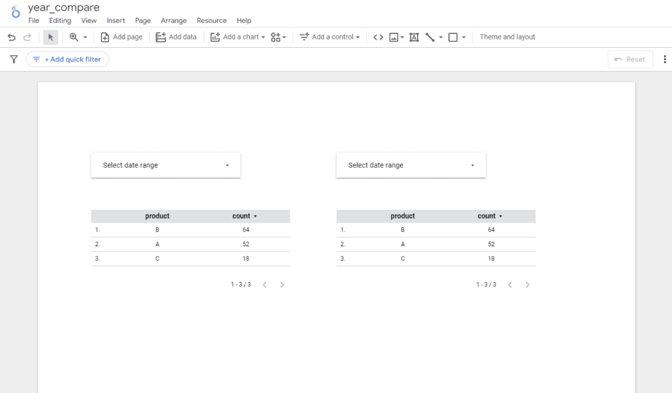Open the left Select date range dropdown
This screenshot has width=672, height=393.
tap(165, 165)
